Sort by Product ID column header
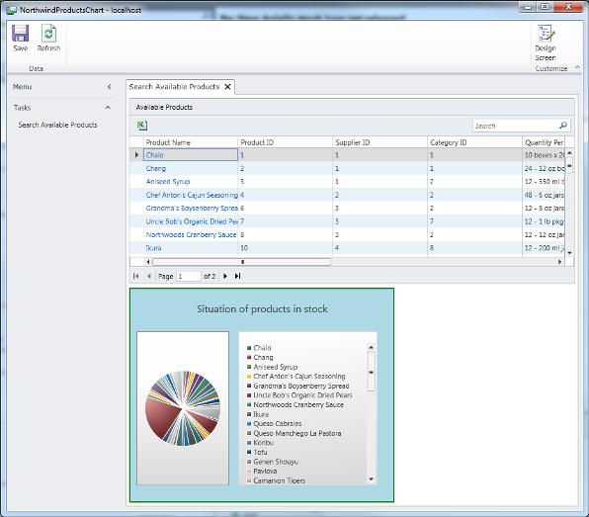The height and width of the screenshot is (517, 589). (x=285, y=142)
